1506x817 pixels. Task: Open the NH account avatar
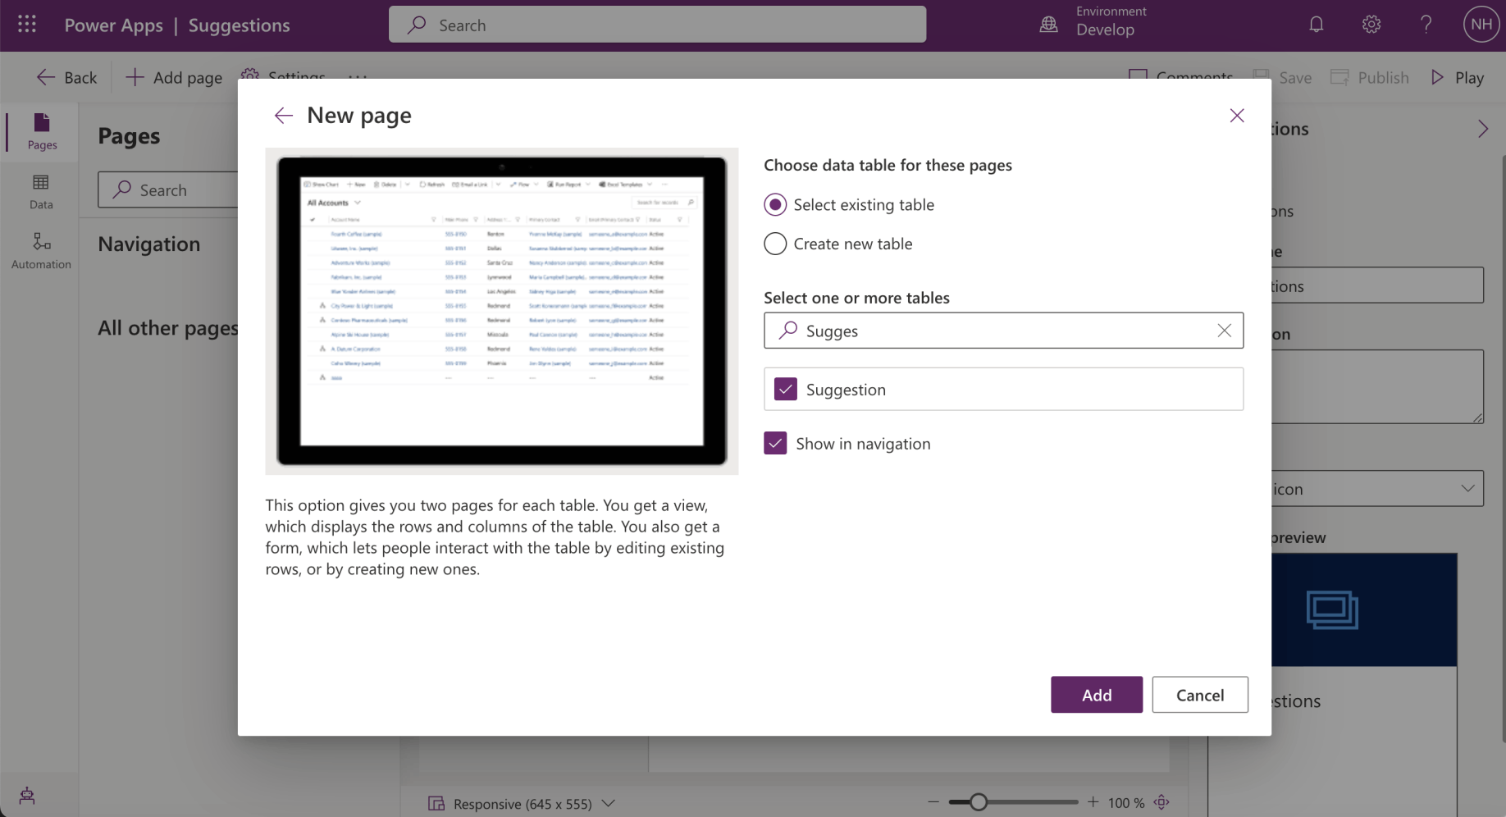pyautogui.click(x=1481, y=25)
